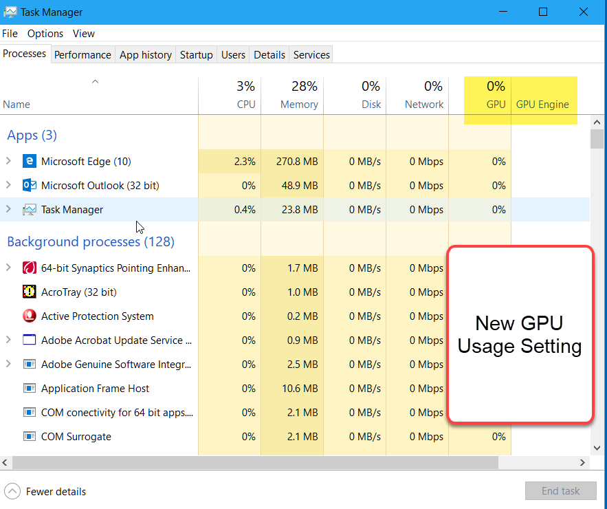Click the vertical scrollbar thumb
Screen dimensions: 607x509
pos(597,139)
